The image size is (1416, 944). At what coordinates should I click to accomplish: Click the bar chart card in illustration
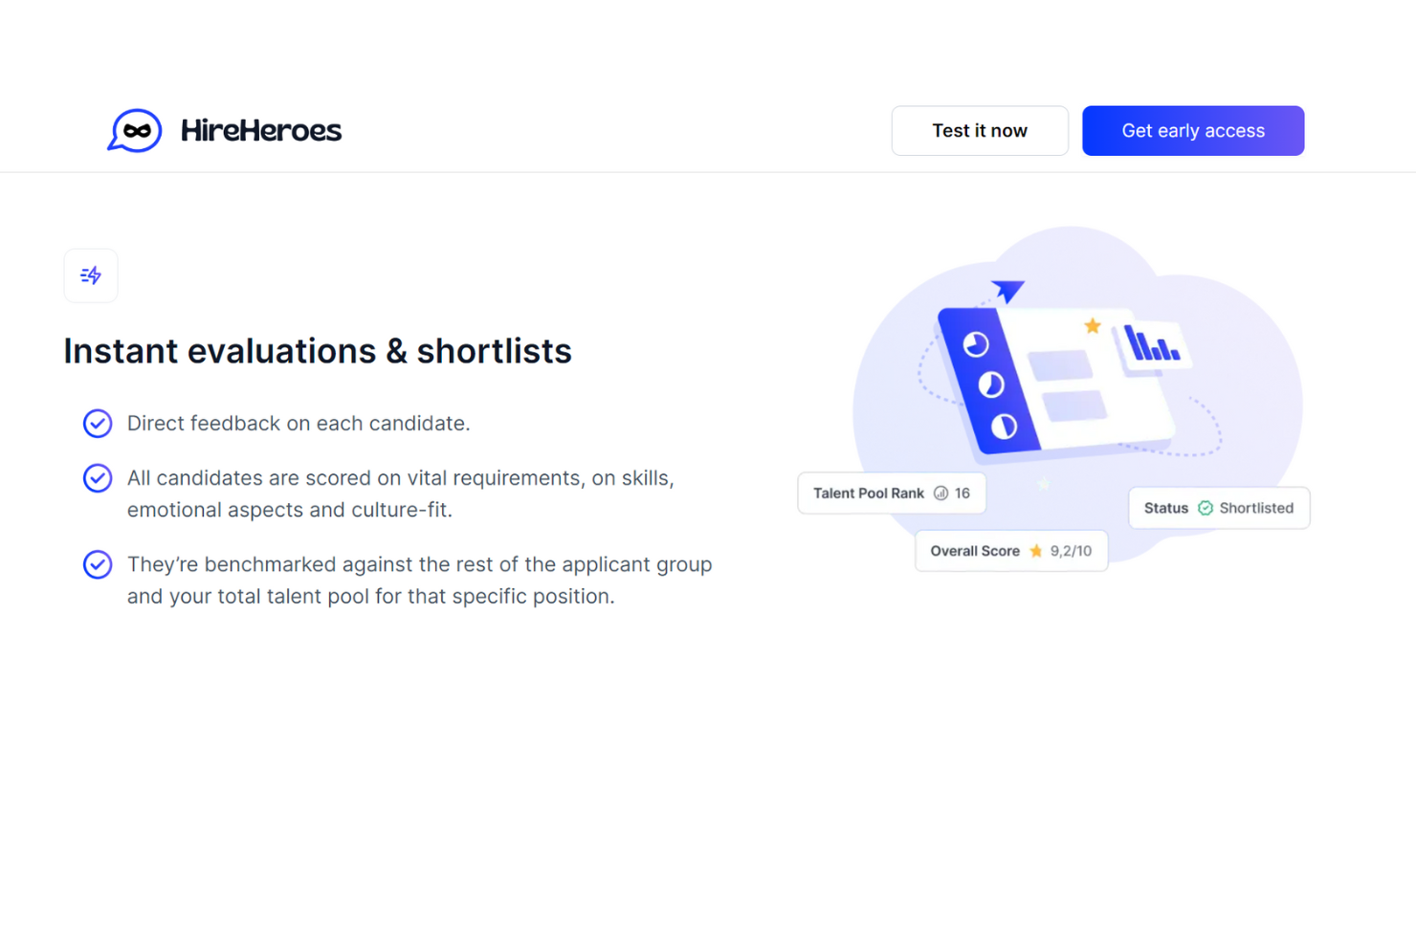tap(1152, 344)
